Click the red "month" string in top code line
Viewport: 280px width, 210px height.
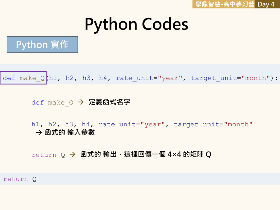coord(256,78)
